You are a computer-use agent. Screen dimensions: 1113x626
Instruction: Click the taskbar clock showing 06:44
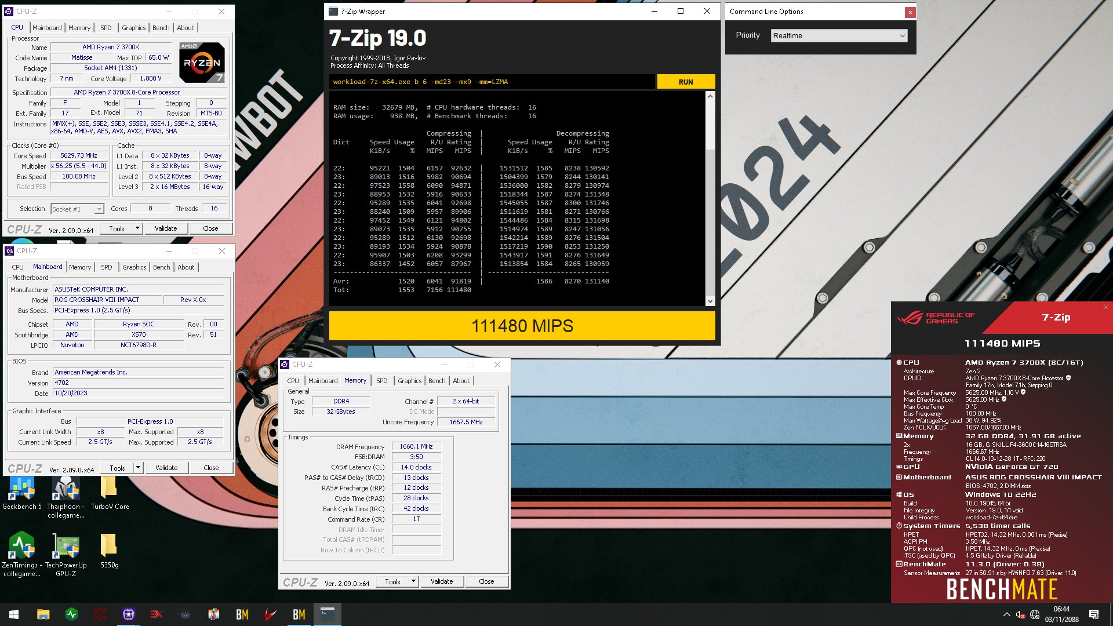point(1061,614)
